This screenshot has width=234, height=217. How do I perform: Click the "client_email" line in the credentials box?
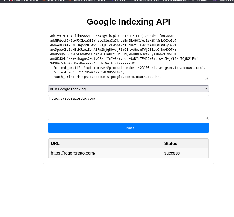click(129, 68)
